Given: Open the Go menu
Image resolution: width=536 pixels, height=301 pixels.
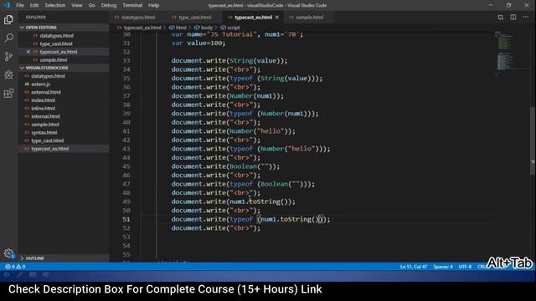Looking at the screenshot, I should [91, 5].
